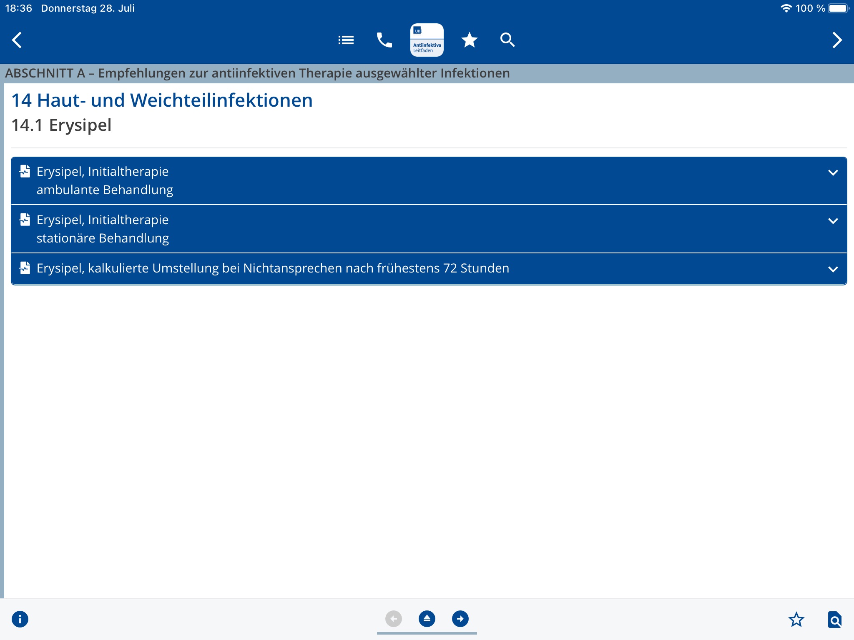Jump up a level with eject icon
854x640 pixels.
pos(427,619)
